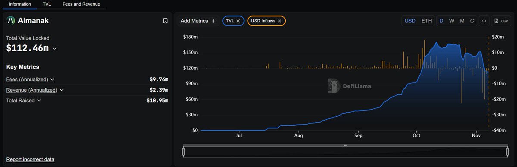The image size is (517, 167).
Task: Click the $9.74m fees value
Action: [159, 80]
